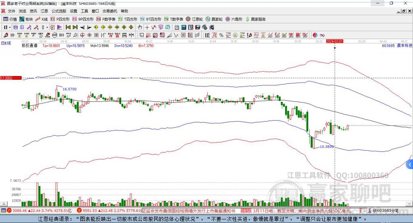413x223 pixels.
Task: Select the zigzag wave line tool
Action: (x=176, y=35)
